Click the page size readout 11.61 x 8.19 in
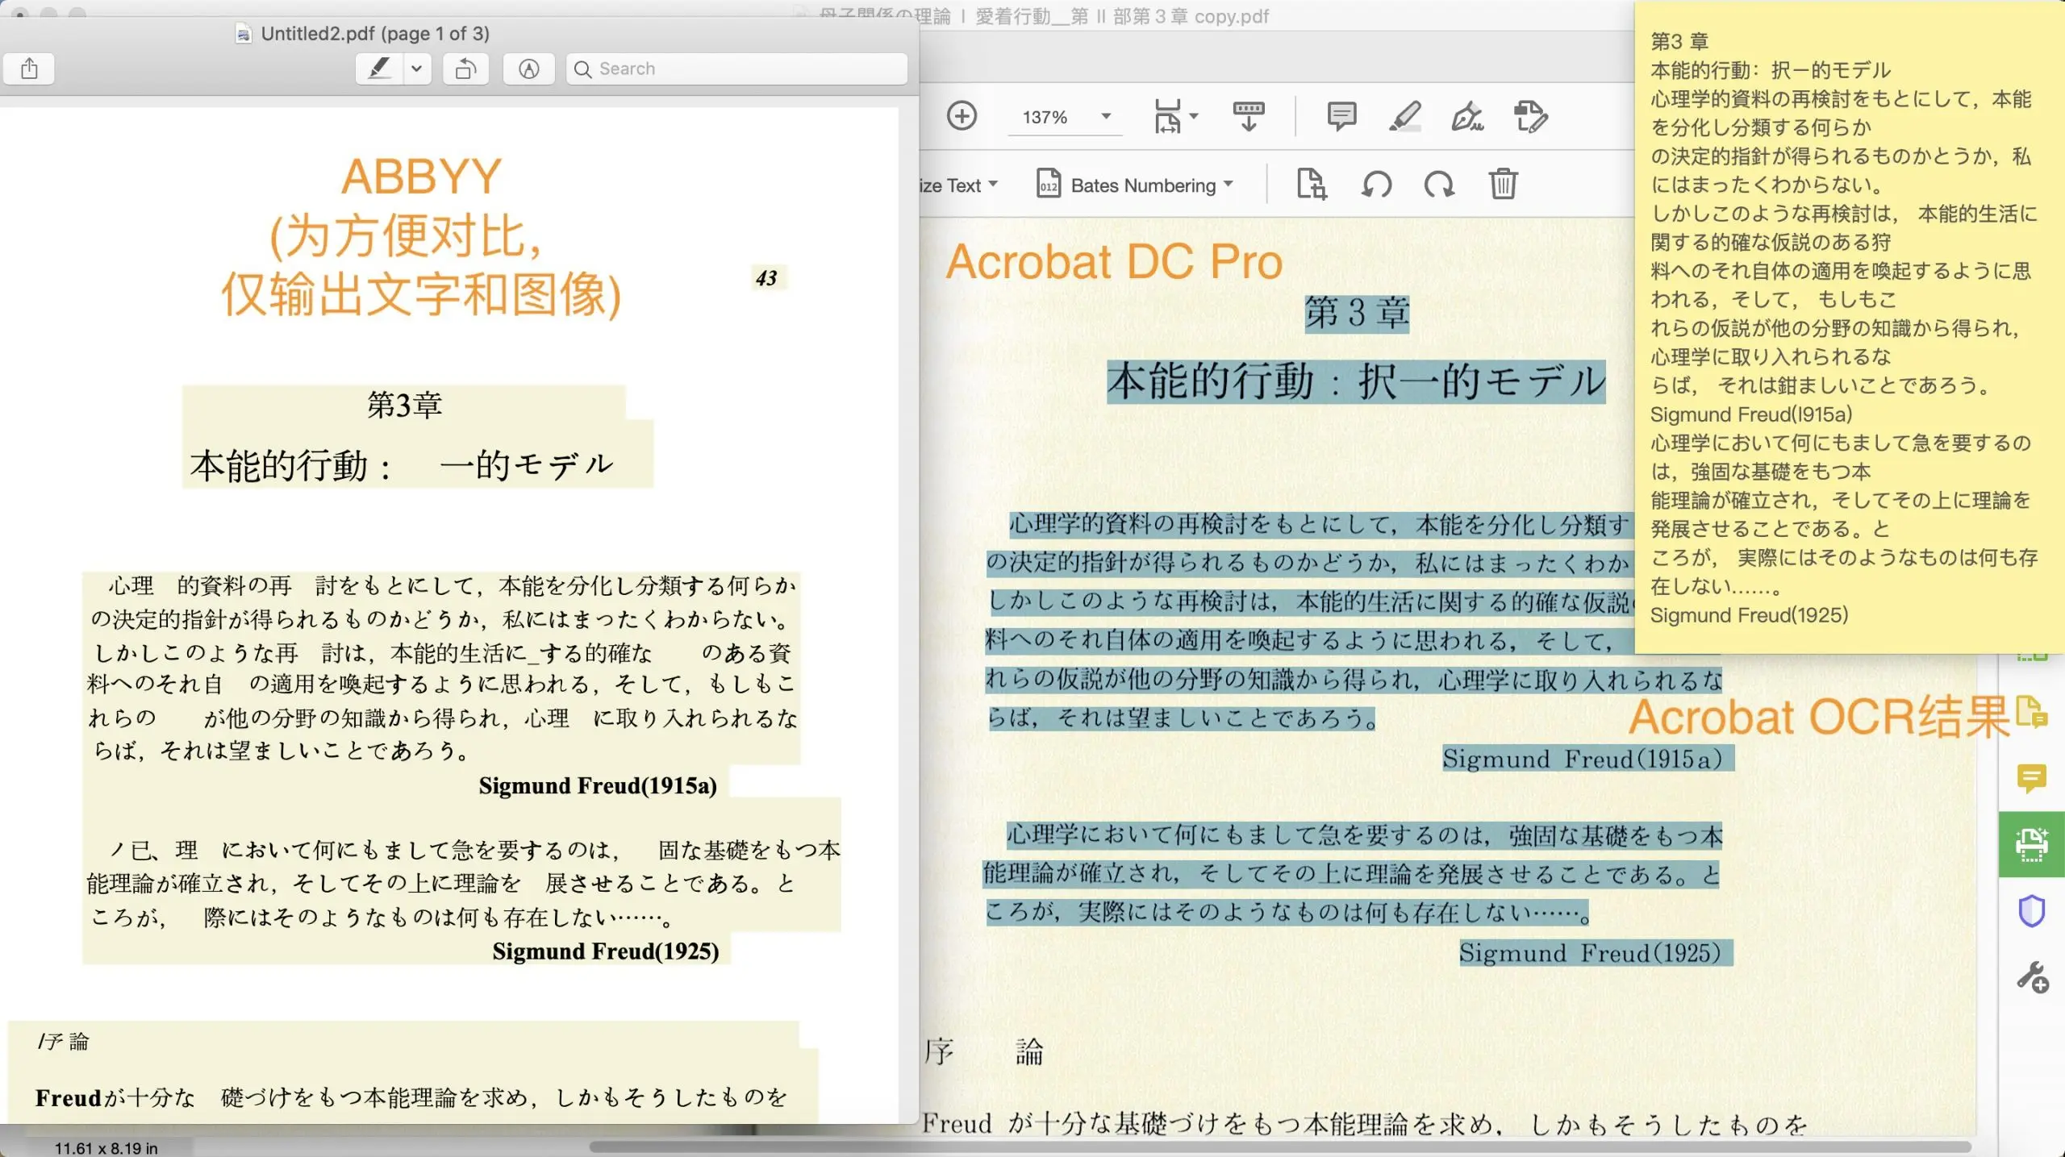The width and height of the screenshot is (2065, 1157). pos(106,1147)
